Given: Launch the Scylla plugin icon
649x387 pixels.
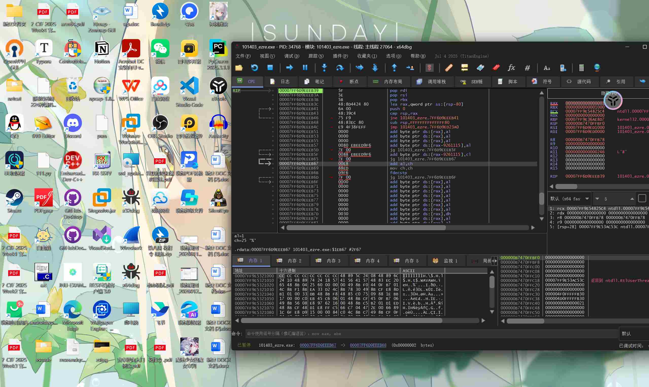Looking at the screenshot, I should point(429,68).
